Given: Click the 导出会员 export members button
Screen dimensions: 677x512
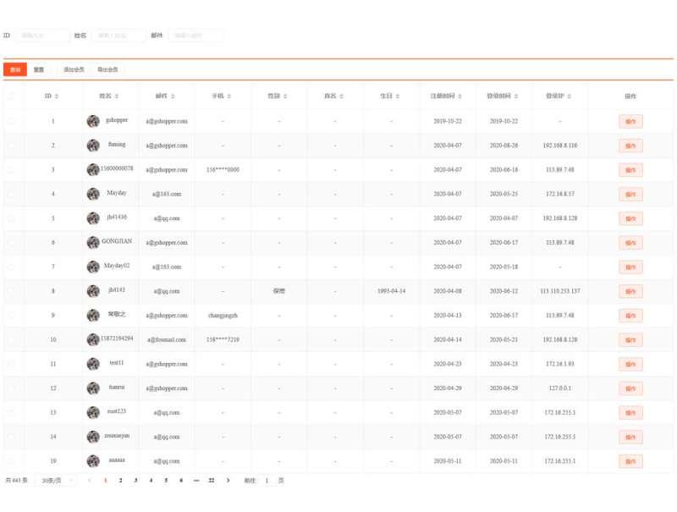Looking at the screenshot, I should point(107,69).
